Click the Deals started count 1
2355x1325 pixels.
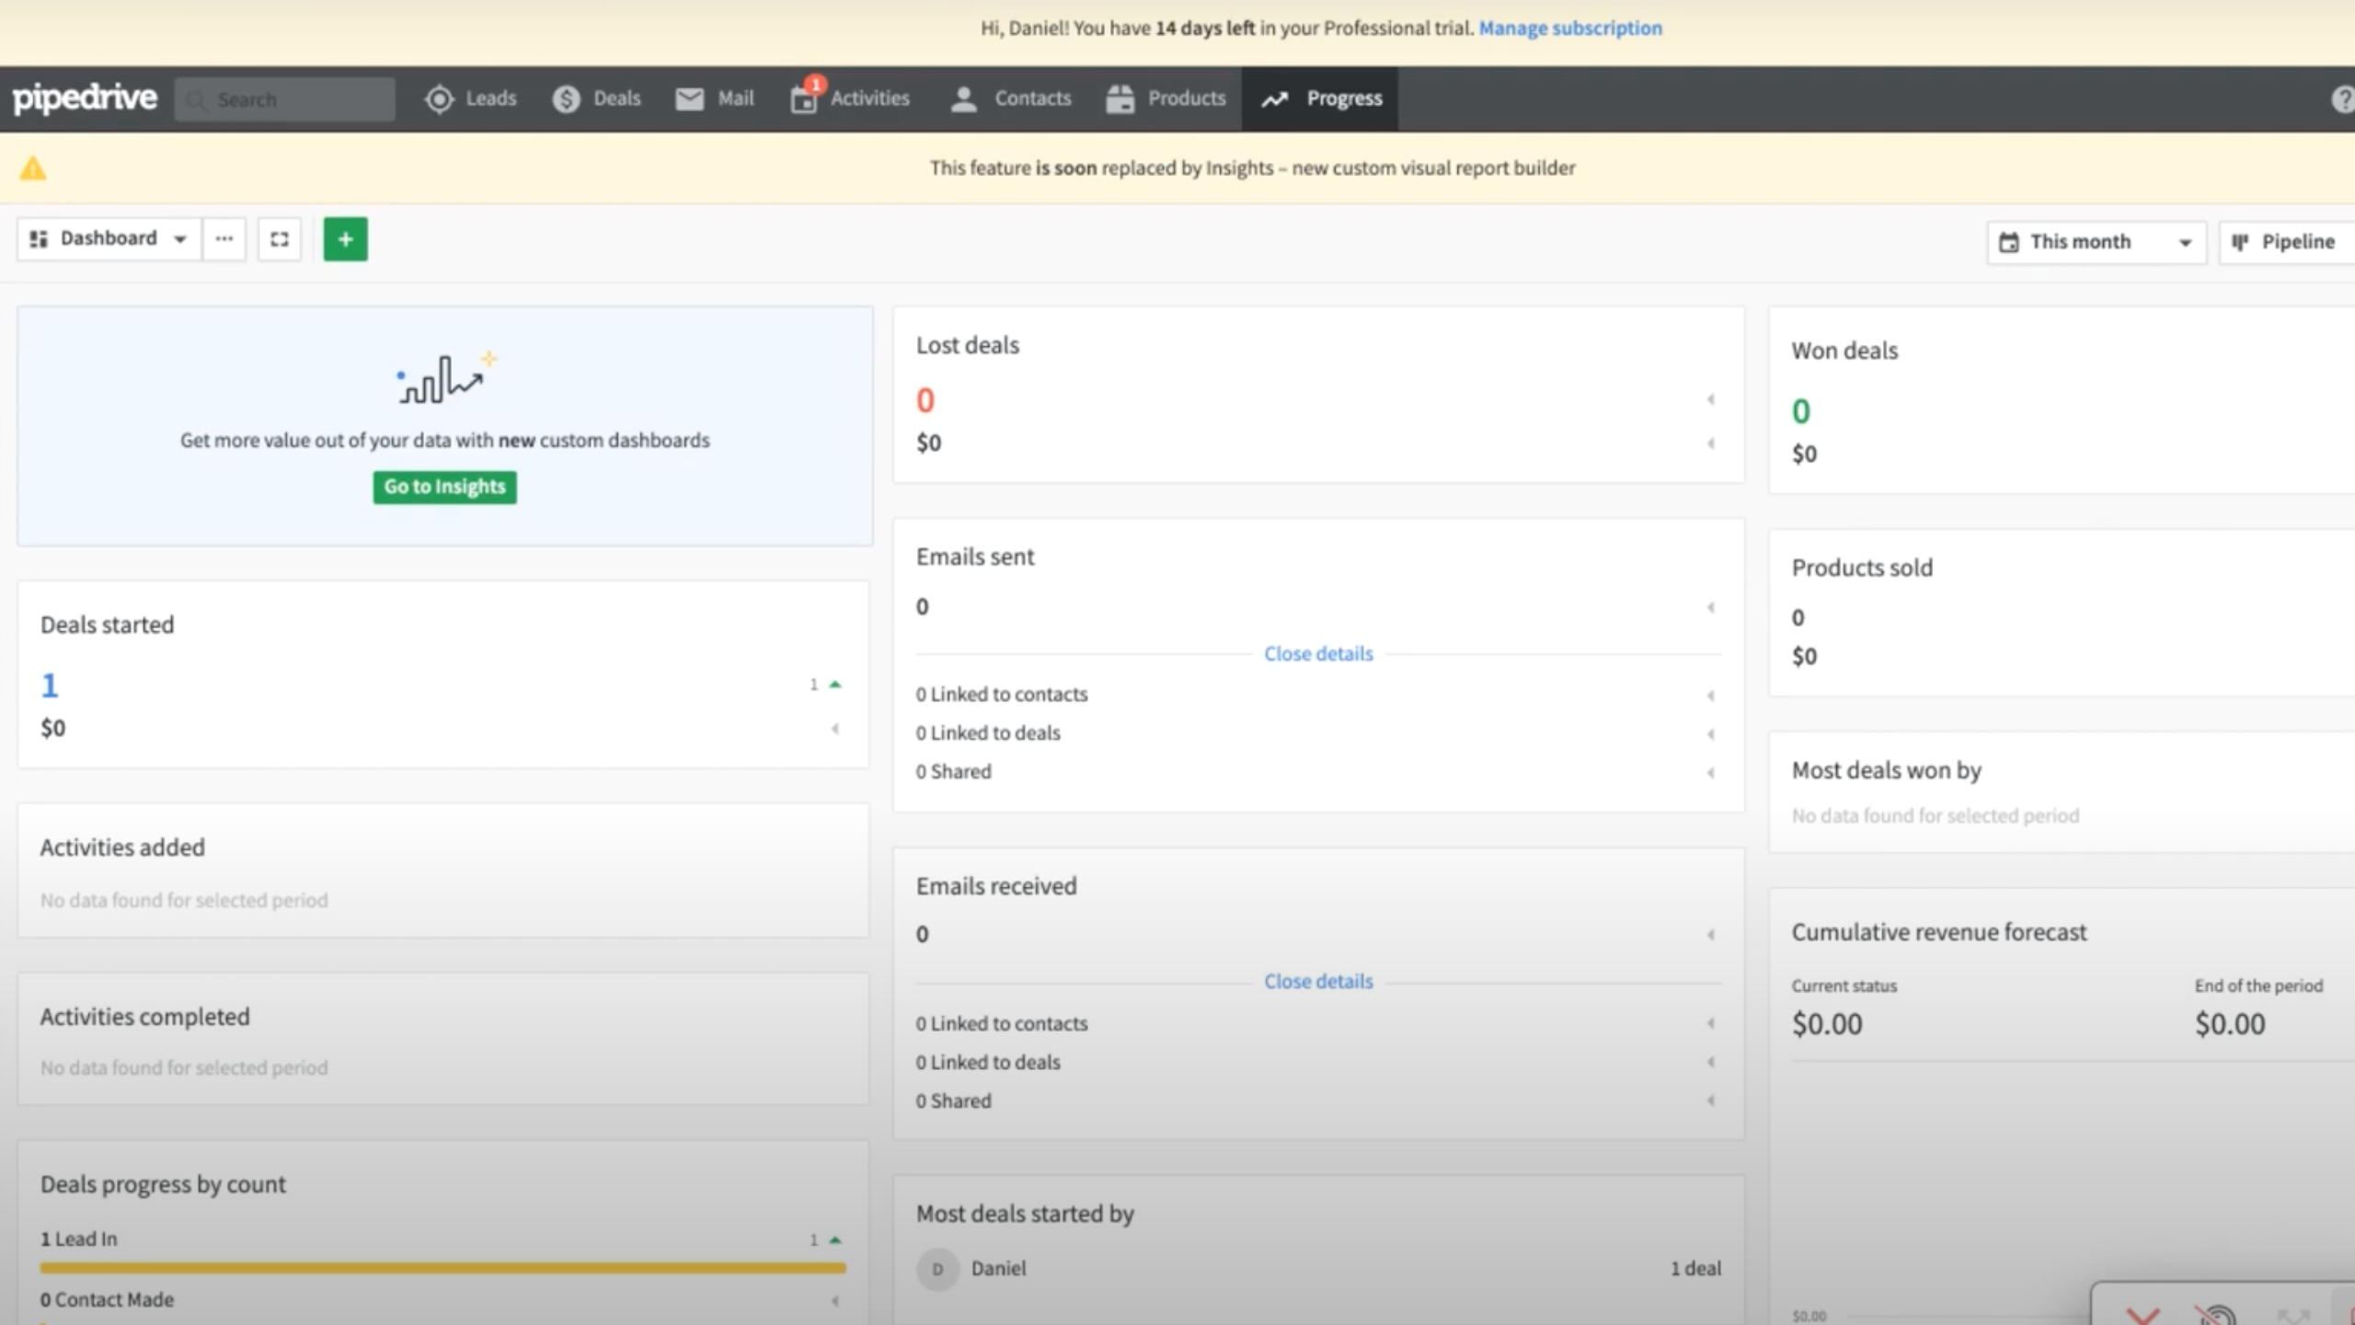point(50,686)
